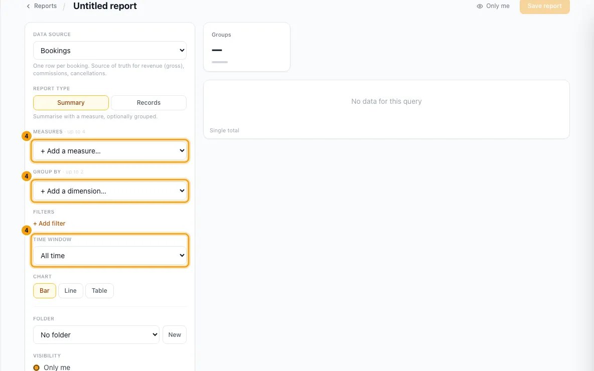Open the Reports breadcrumb link
Image resolution: width=594 pixels, height=371 pixels.
45,6
